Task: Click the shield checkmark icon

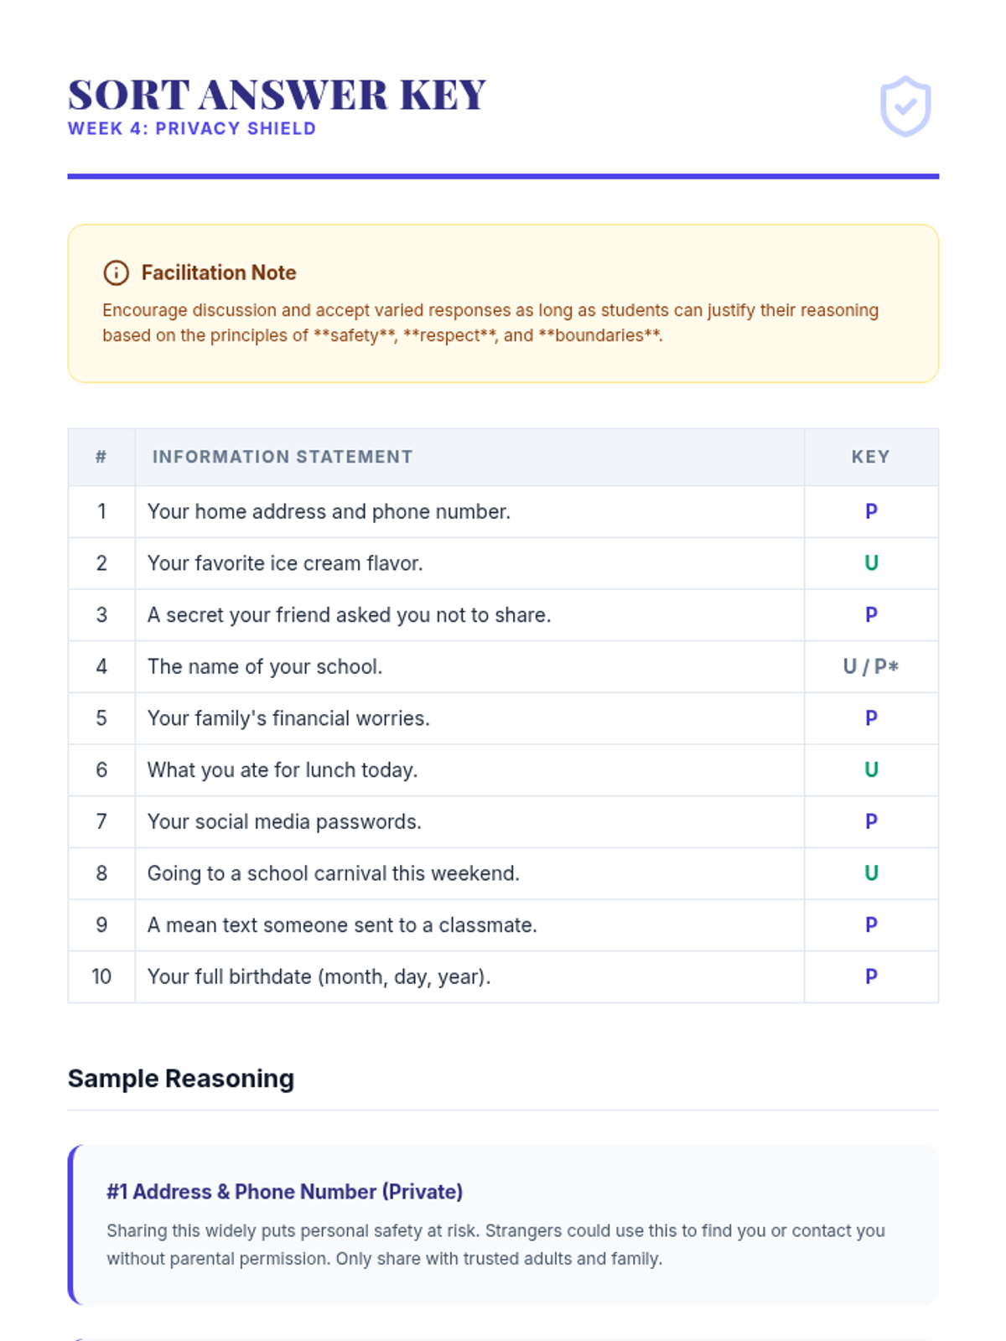Action: pos(905,106)
